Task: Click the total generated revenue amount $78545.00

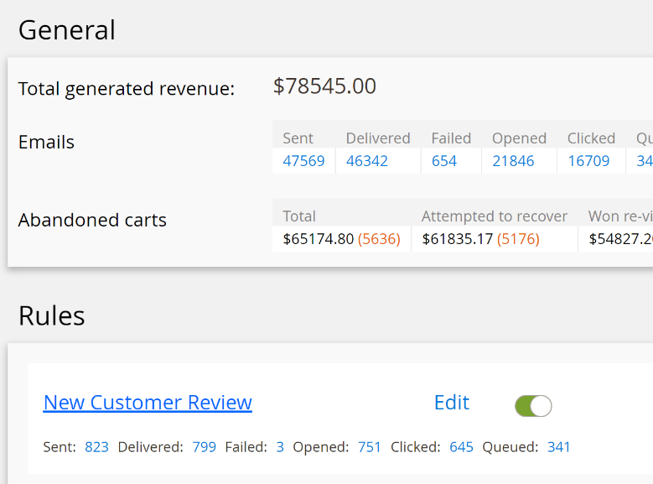Action: click(324, 86)
